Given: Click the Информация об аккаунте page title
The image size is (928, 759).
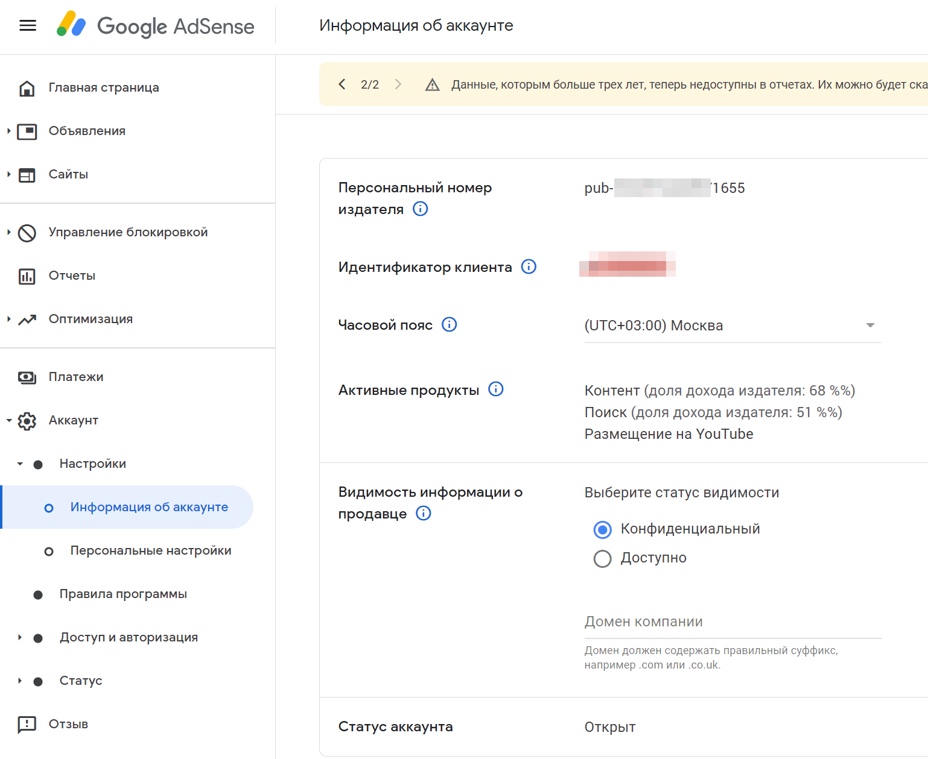Looking at the screenshot, I should (416, 25).
